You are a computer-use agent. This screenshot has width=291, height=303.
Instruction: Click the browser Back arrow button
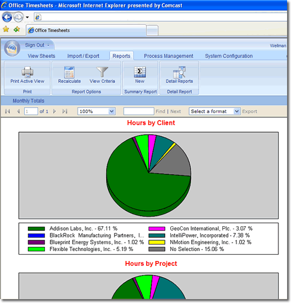coord(7,17)
